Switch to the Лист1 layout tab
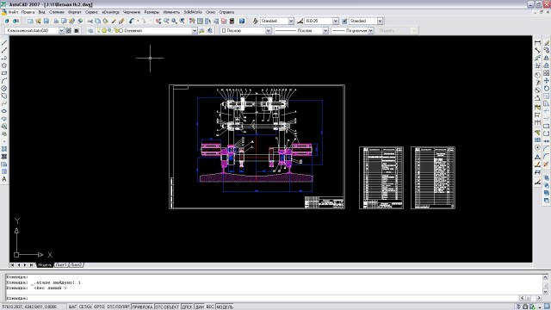Viewport: 551px width, 310px height. coord(61,265)
